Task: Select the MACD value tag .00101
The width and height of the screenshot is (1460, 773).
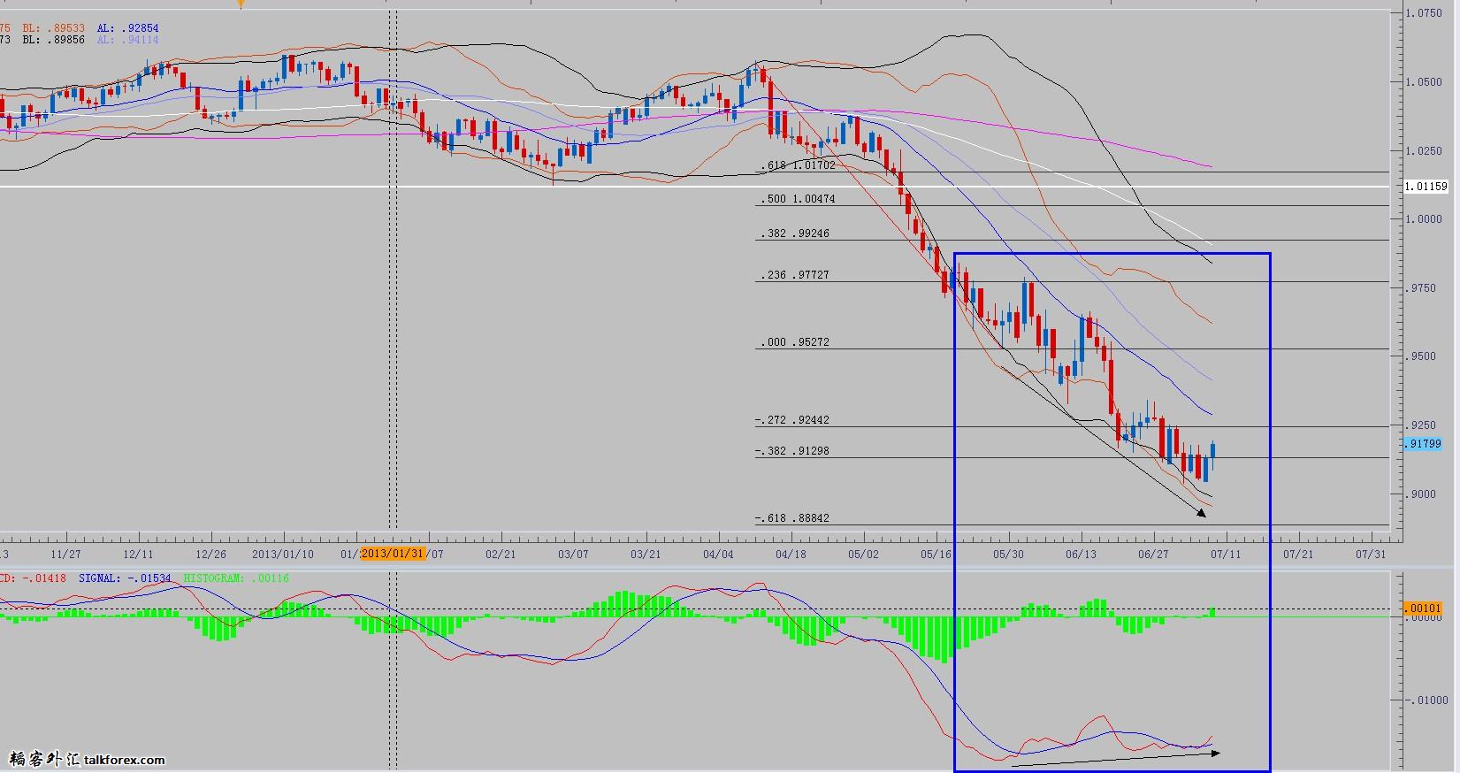Action: pos(1423,608)
